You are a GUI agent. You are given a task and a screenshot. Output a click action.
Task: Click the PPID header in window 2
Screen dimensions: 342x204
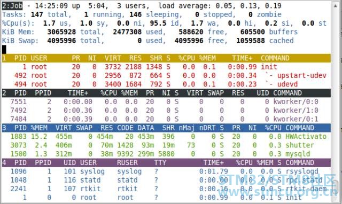43,93
